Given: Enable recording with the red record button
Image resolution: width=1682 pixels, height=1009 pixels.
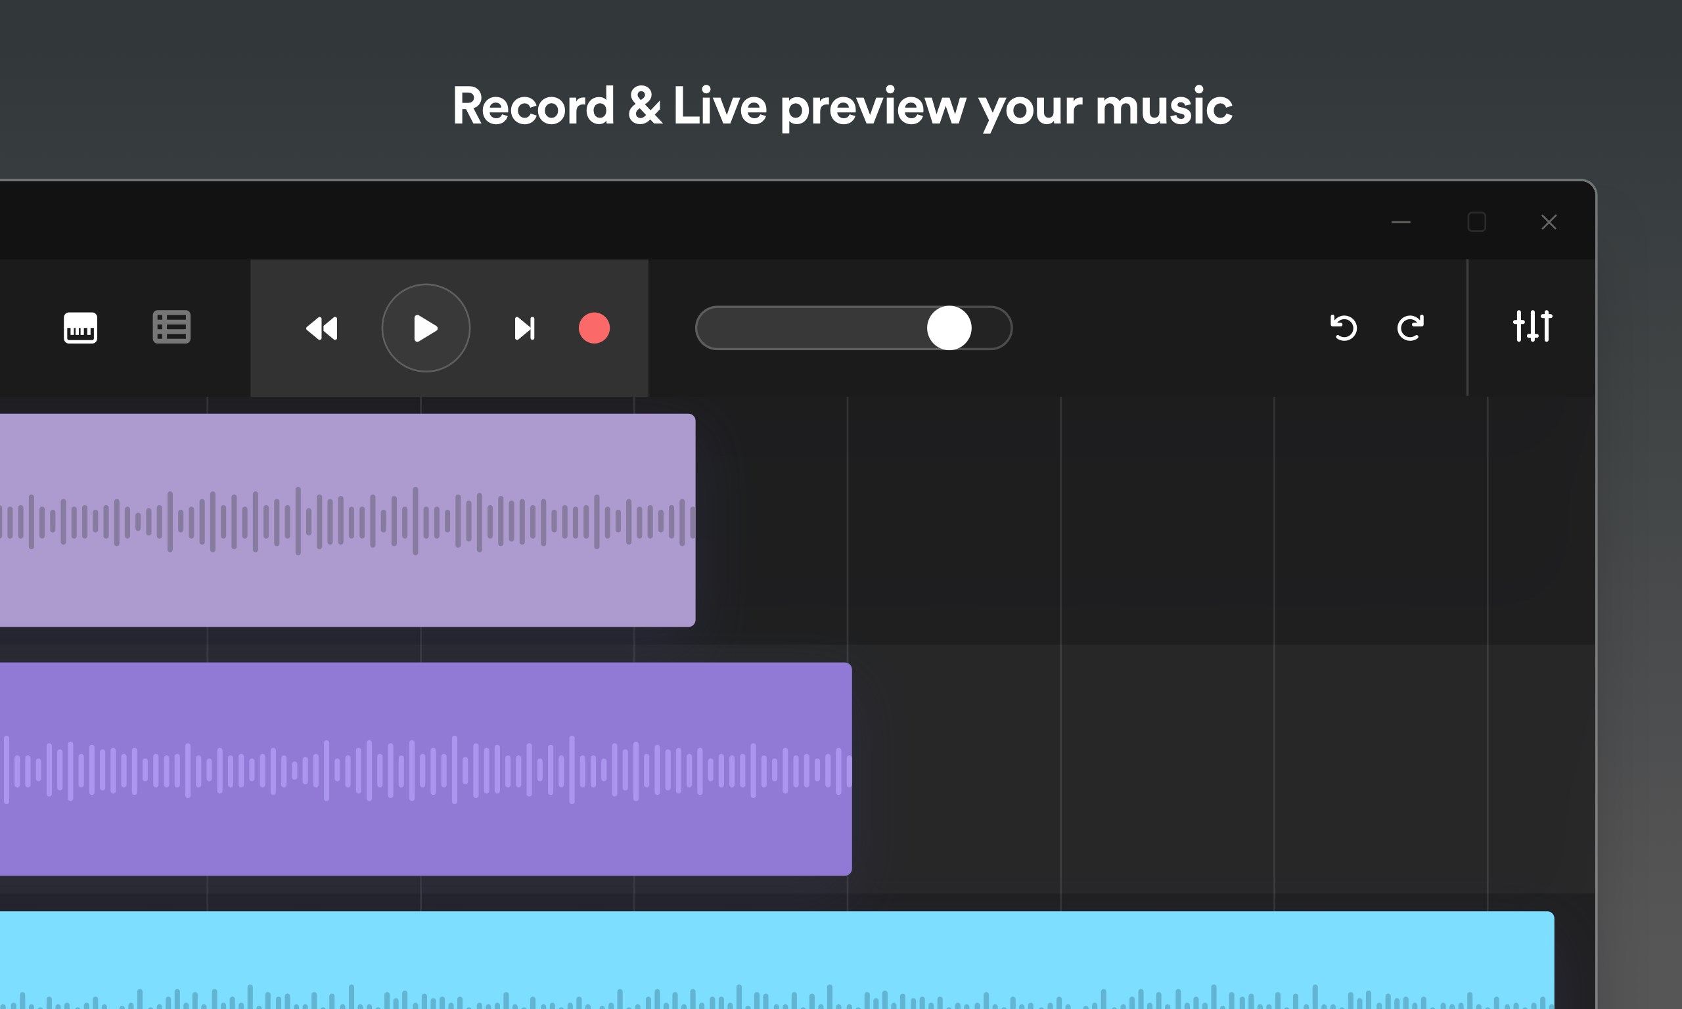Looking at the screenshot, I should 593,328.
